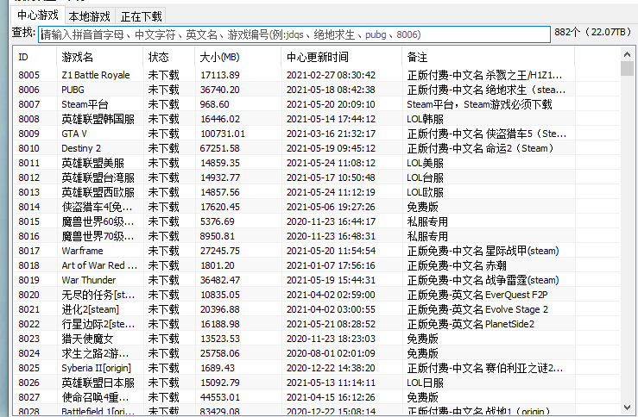The height and width of the screenshot is (417, 638).
Task: Click the 未下载 status for PUBG
Action: click(163, 90)
